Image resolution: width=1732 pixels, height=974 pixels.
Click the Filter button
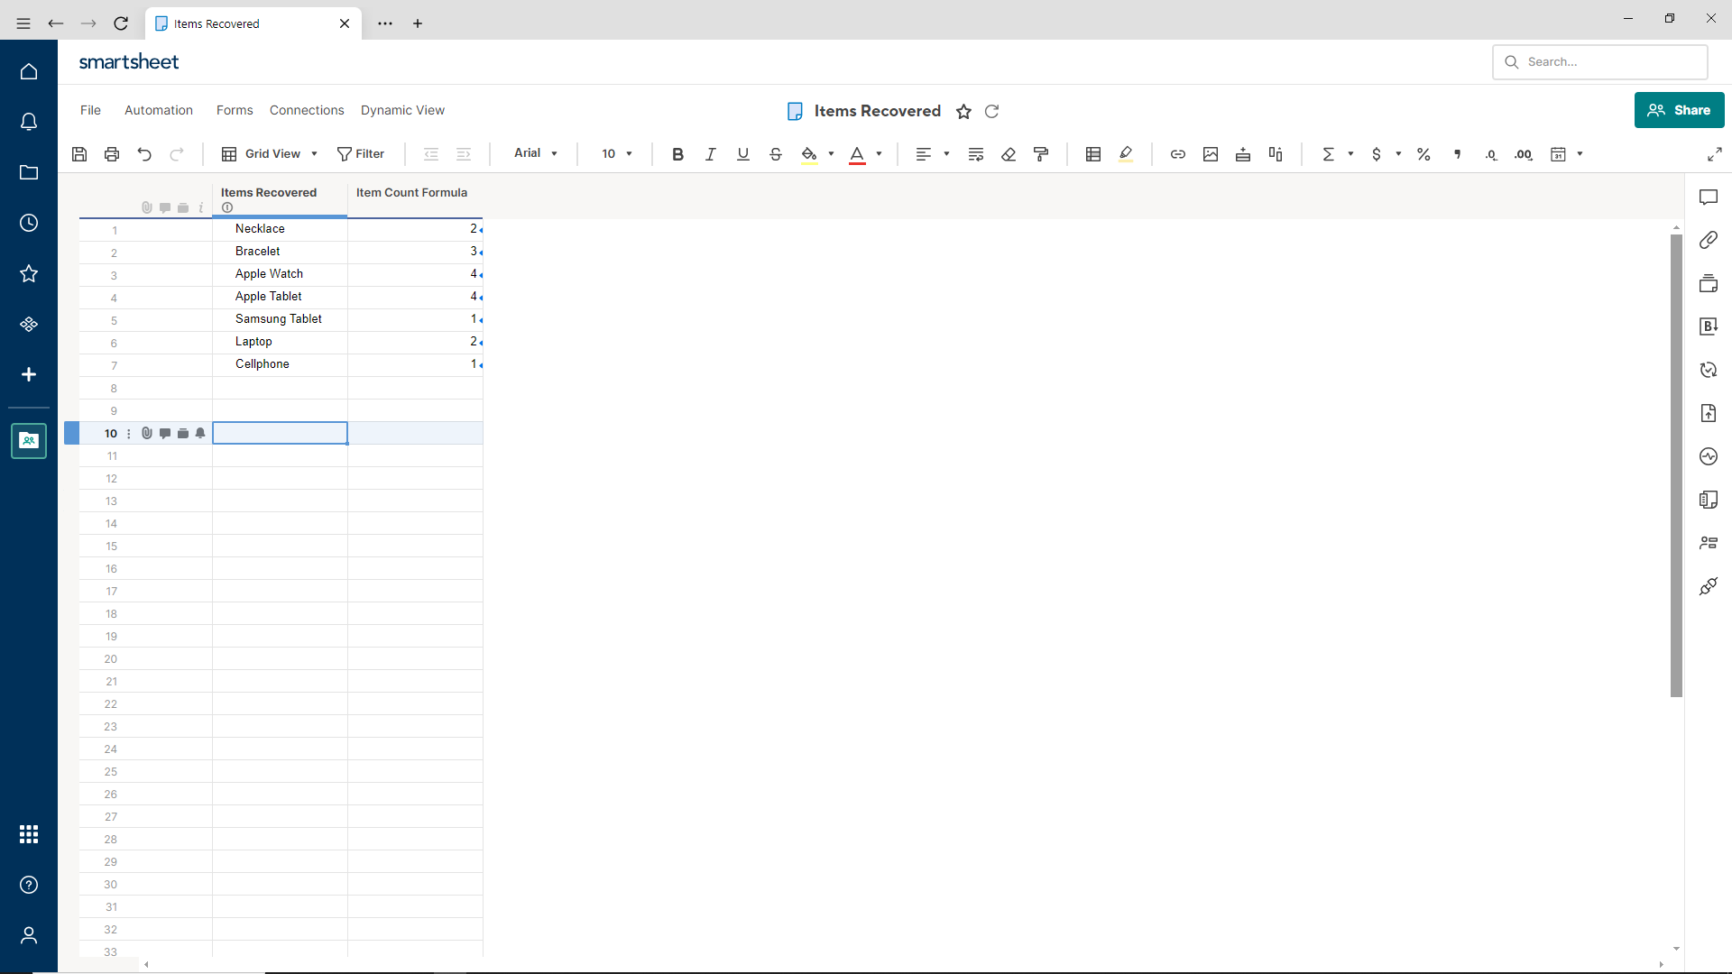[x=361, y=154]
